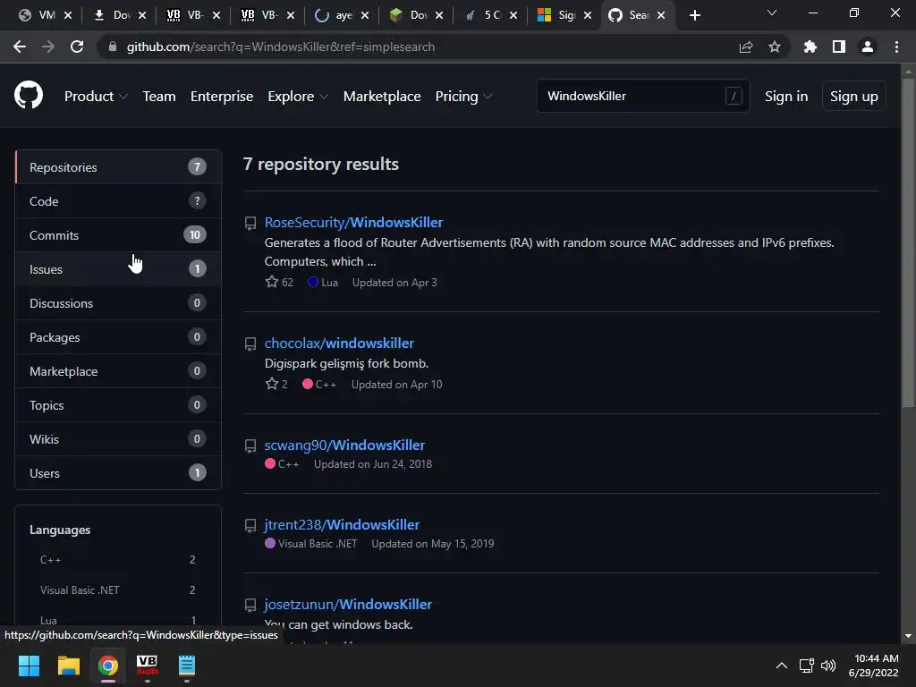Open clock and date in taskbar
Image resolution: width=916 pixels, height=687 pixels.
[874, 666]
